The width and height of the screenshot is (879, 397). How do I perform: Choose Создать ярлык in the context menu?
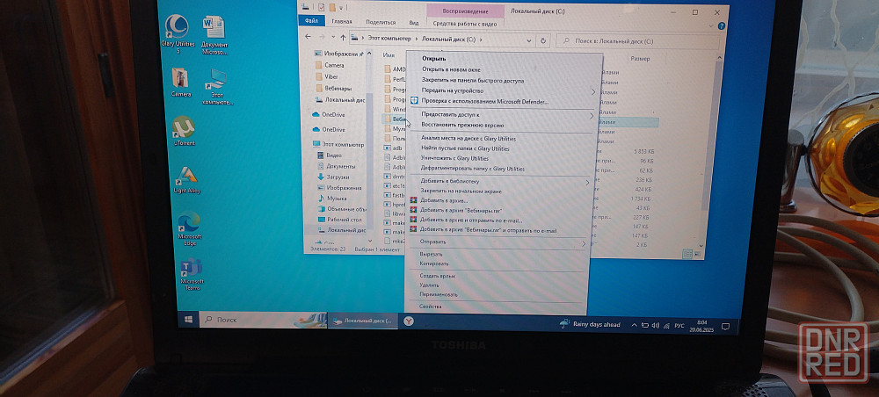click(437, 276)
